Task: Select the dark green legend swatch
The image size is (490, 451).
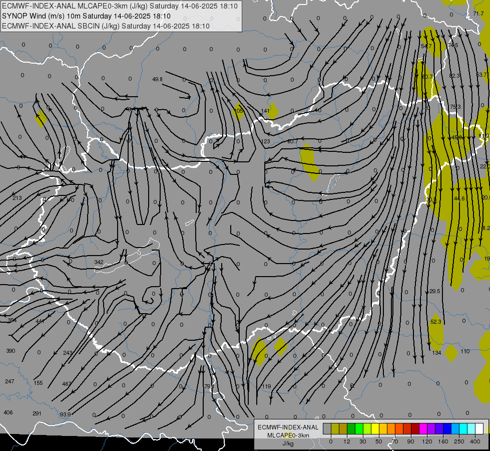Action: click(351, 428)
